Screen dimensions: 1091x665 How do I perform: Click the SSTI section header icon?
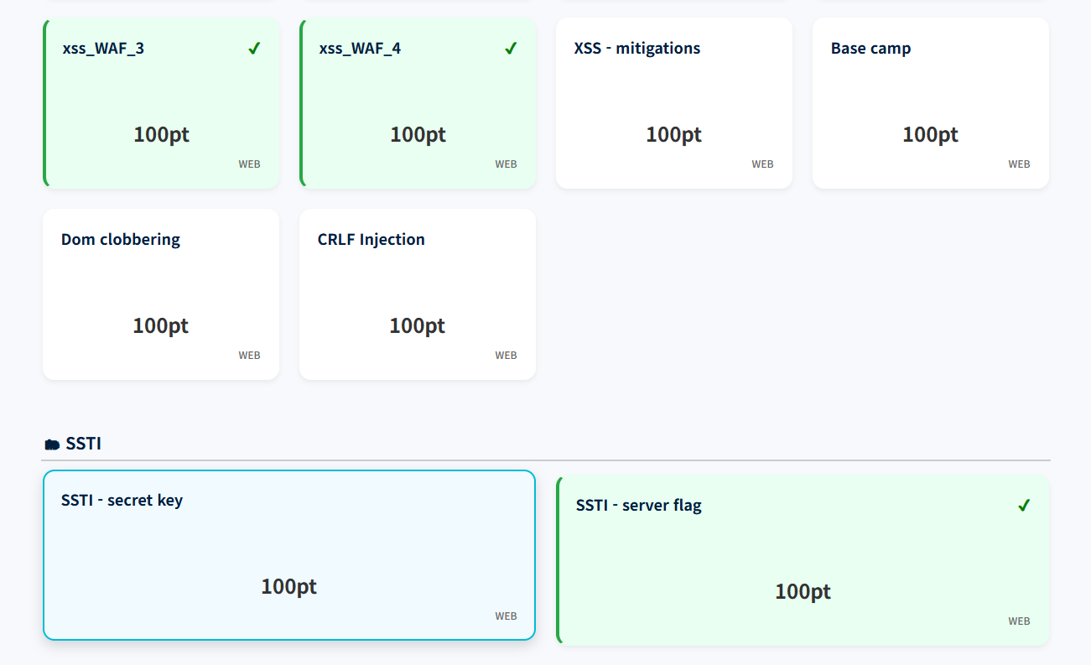click(52, 444)
